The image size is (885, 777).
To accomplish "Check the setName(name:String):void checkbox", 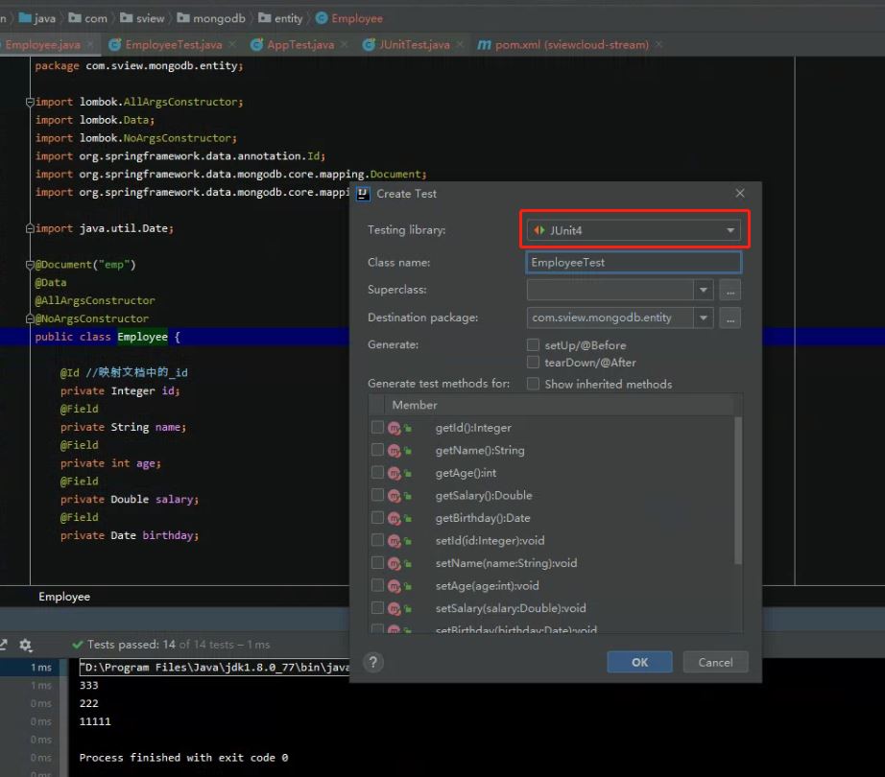I will coord(377,563).
